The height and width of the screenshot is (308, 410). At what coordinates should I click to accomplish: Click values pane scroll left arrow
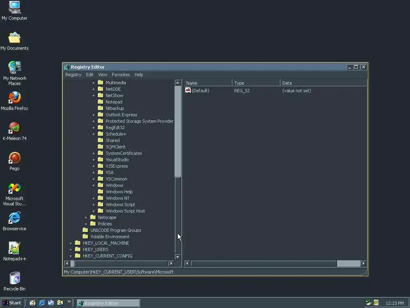pos(187,263)
